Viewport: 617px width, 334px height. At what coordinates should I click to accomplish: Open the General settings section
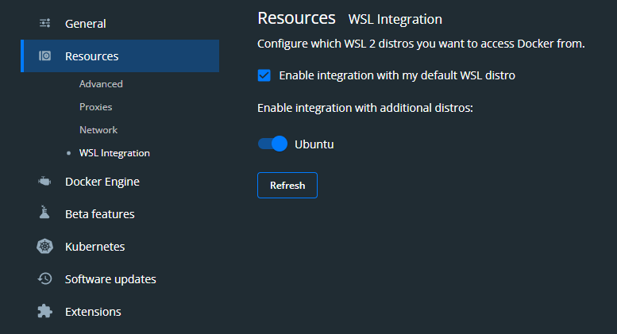point(86,24)
